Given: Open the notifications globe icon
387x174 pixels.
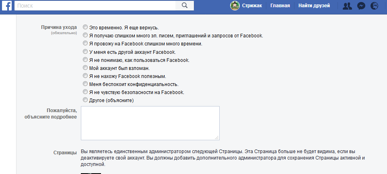Looking at the screenshot, I should click(374, 6).
